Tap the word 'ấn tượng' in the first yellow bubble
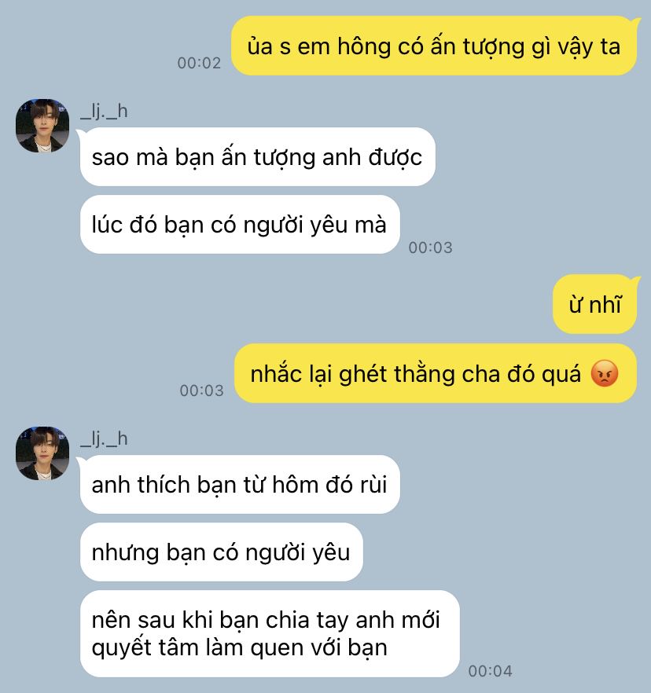Screen dimensions: 651x693 (x=477, y=47)
